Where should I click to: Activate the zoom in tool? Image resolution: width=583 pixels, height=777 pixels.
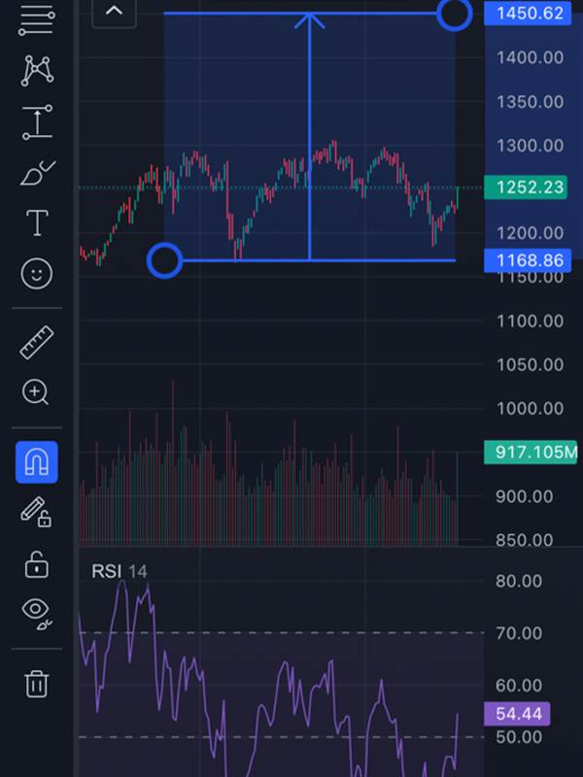point(36,392)
